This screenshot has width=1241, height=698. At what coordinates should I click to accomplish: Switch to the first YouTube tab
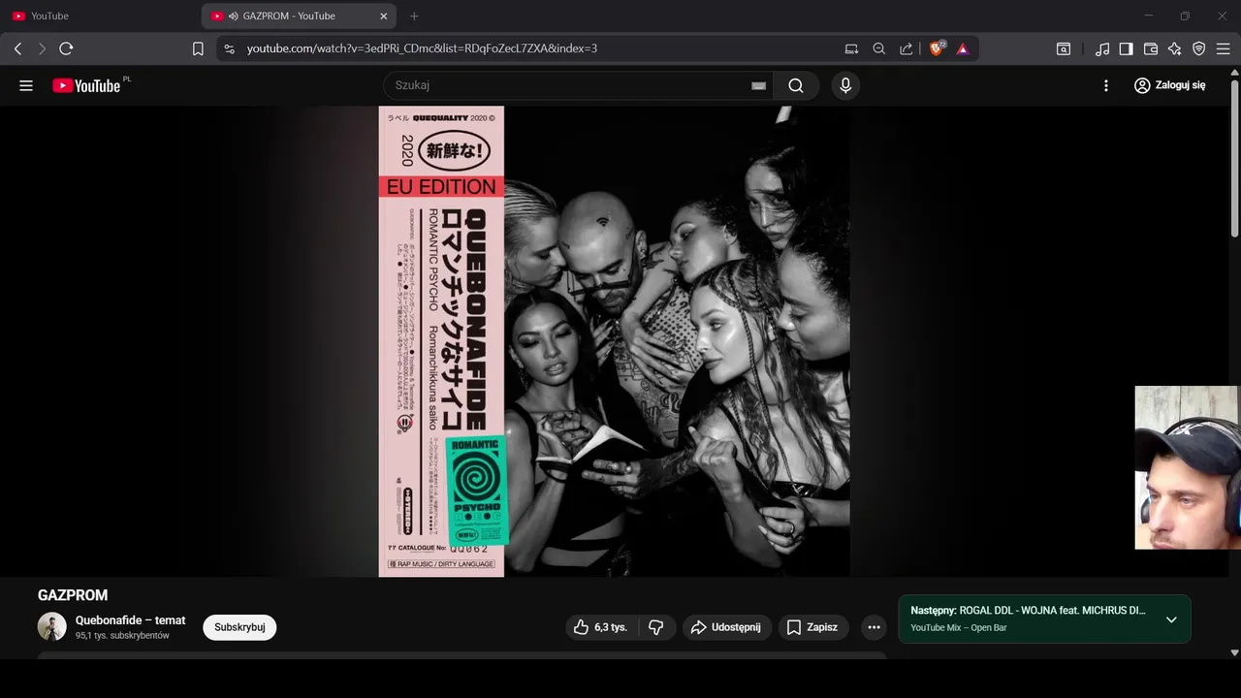pyautogui.click(x=100, y=16)
